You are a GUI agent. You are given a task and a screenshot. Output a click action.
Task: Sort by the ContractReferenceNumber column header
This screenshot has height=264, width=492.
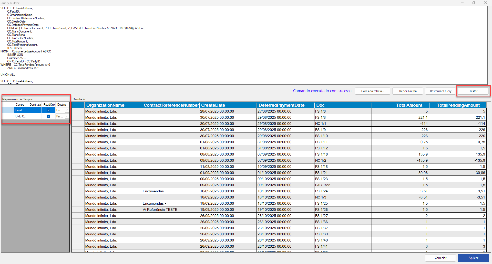(171, 105)
